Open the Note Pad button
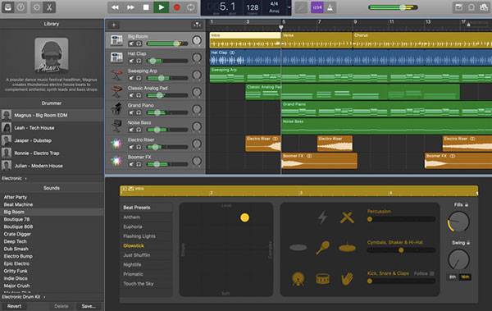 (x=458, y=7)
